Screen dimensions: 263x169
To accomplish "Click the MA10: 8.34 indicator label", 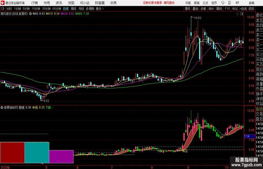I will tap(53, 14).
